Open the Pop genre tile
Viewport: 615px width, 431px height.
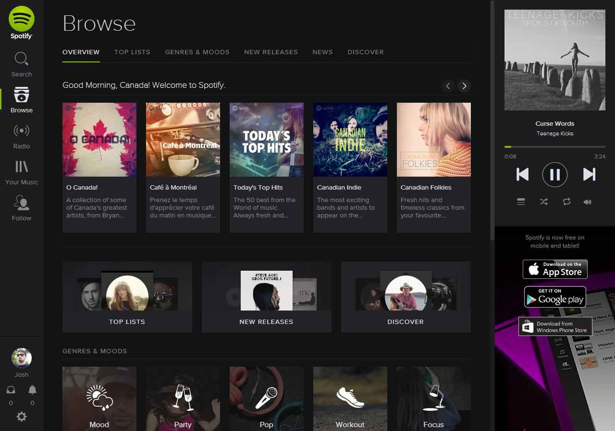click(267, 399)
